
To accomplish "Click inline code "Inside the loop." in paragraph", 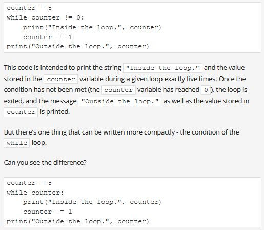I will coord(163,68).
